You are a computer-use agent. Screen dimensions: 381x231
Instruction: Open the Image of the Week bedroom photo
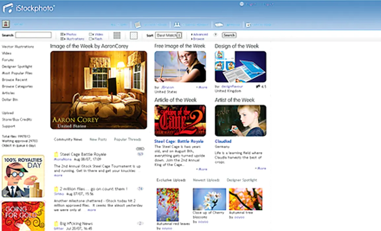coord(99,90)
